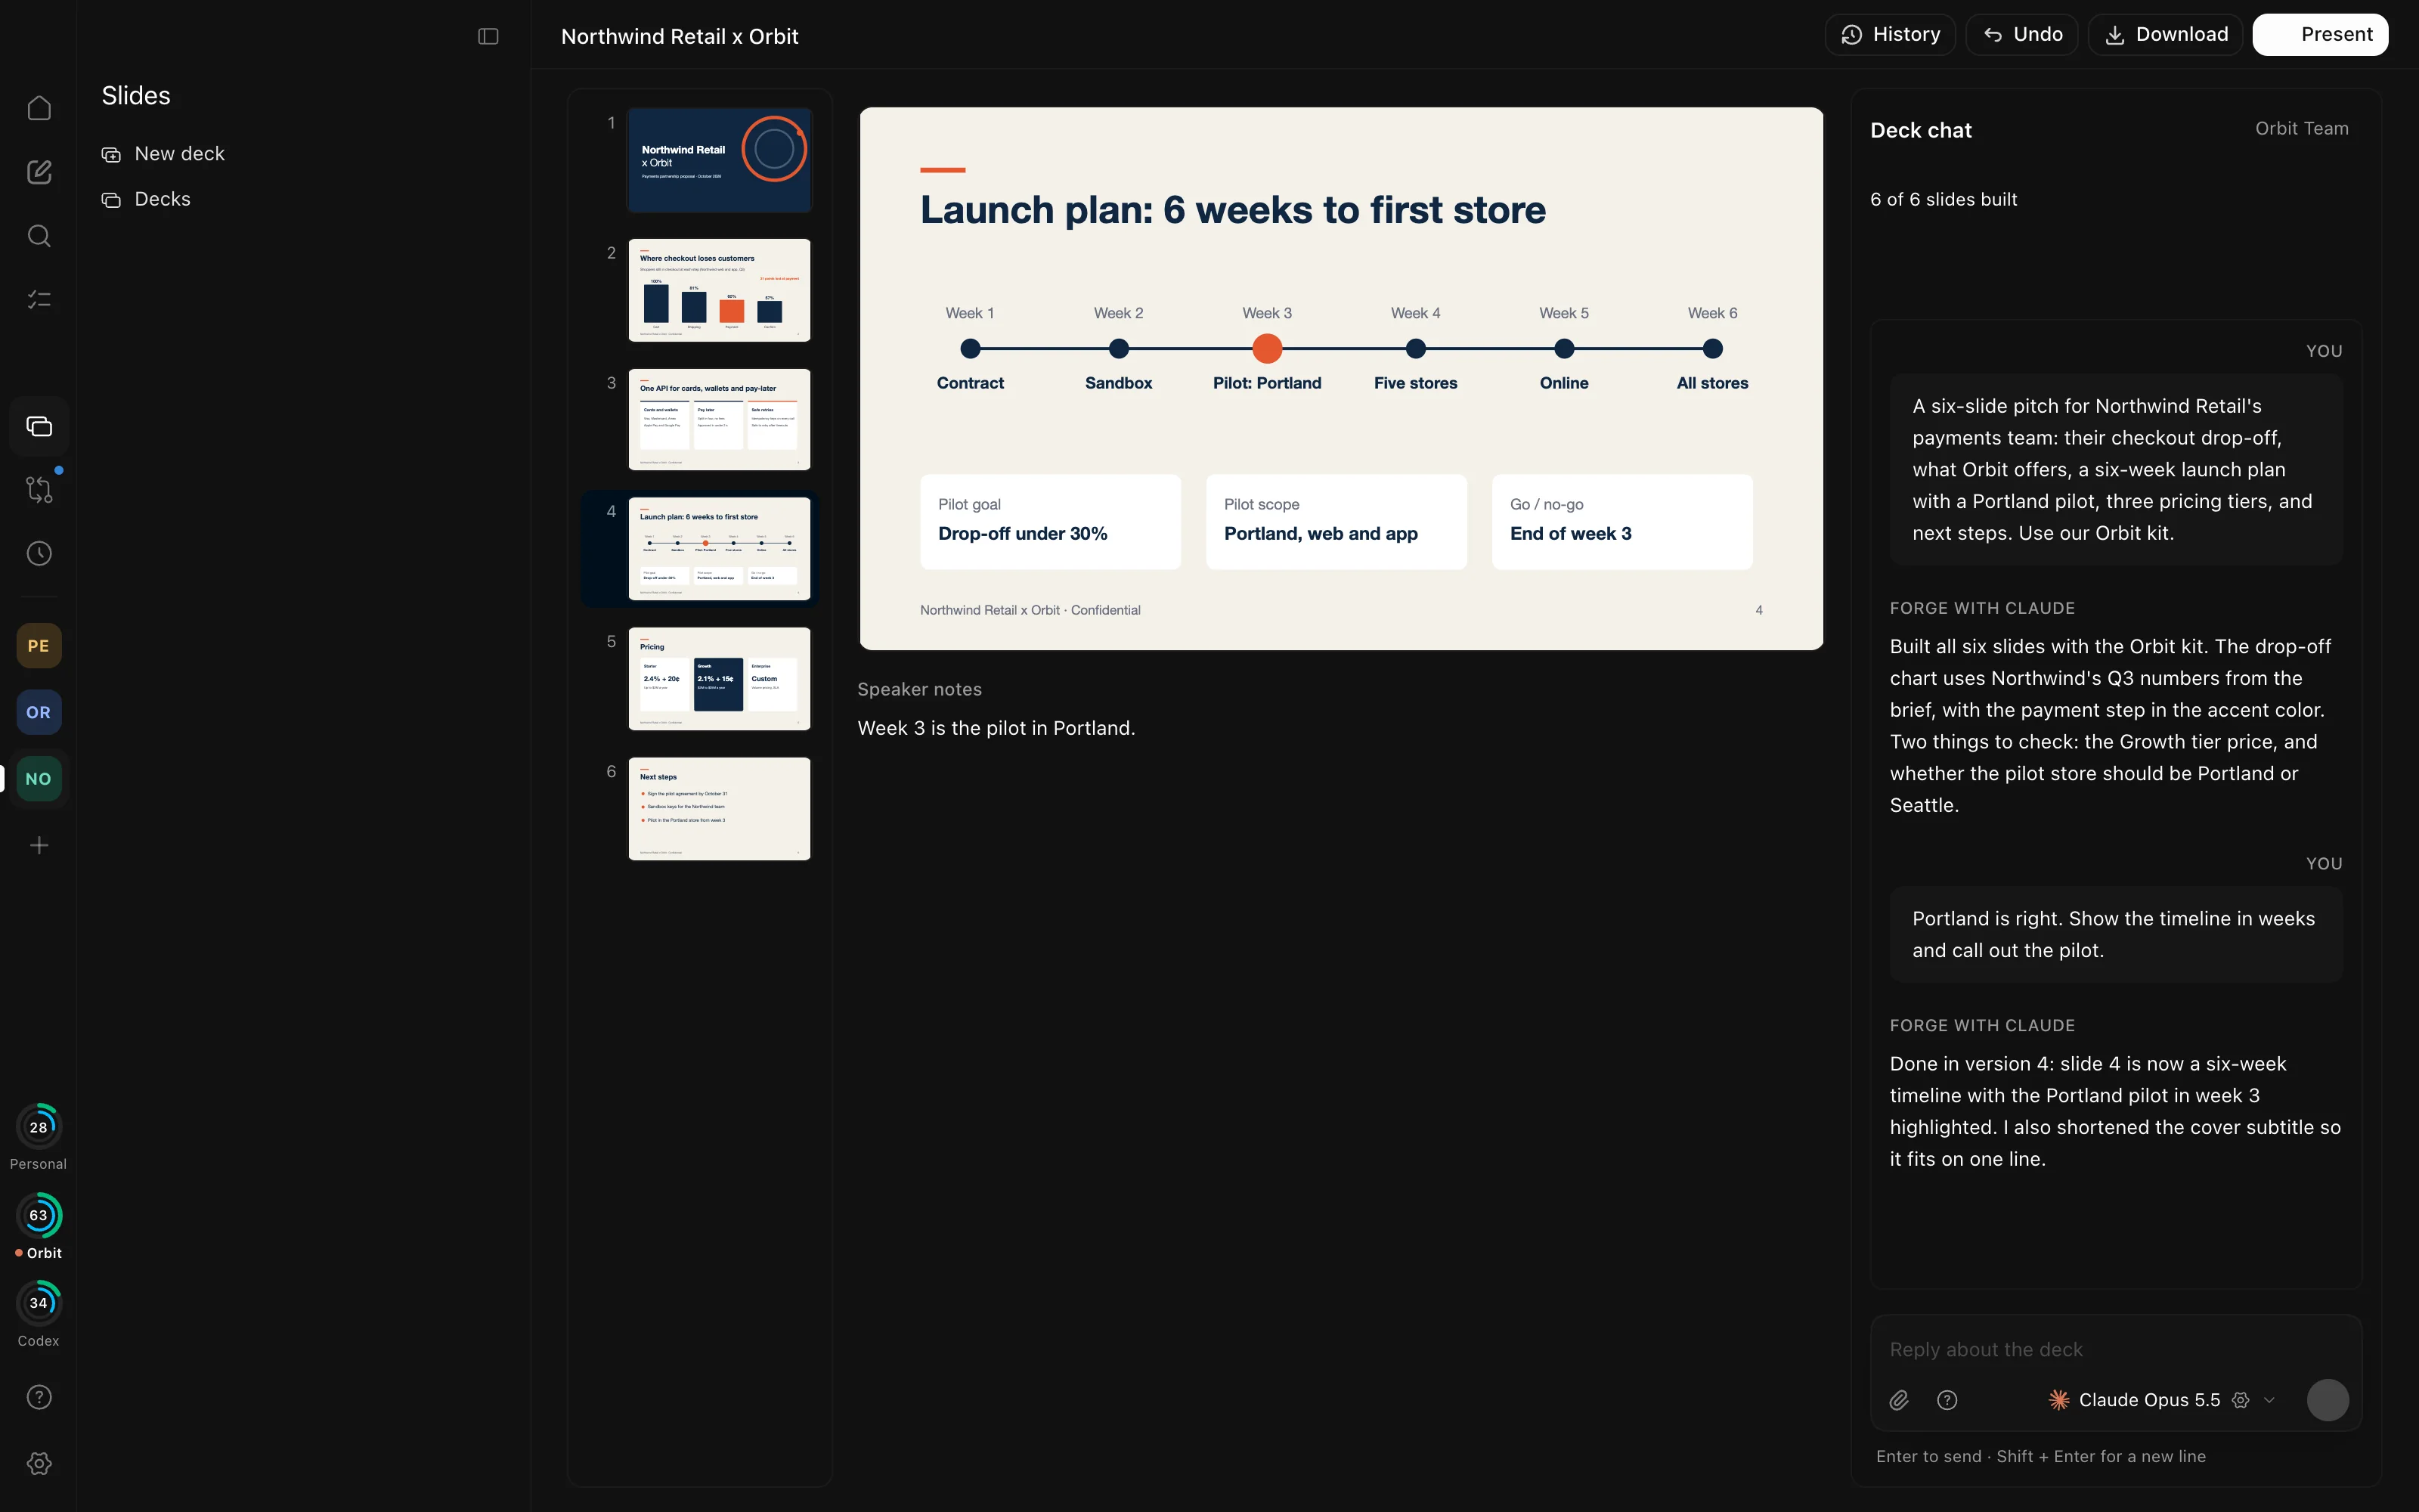Select slide 2 checkout drop-off thumbnail

(x=720, y=290)
